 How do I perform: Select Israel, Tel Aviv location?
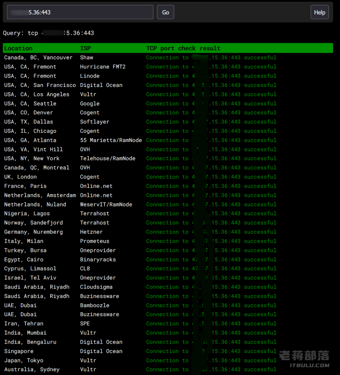30,278
